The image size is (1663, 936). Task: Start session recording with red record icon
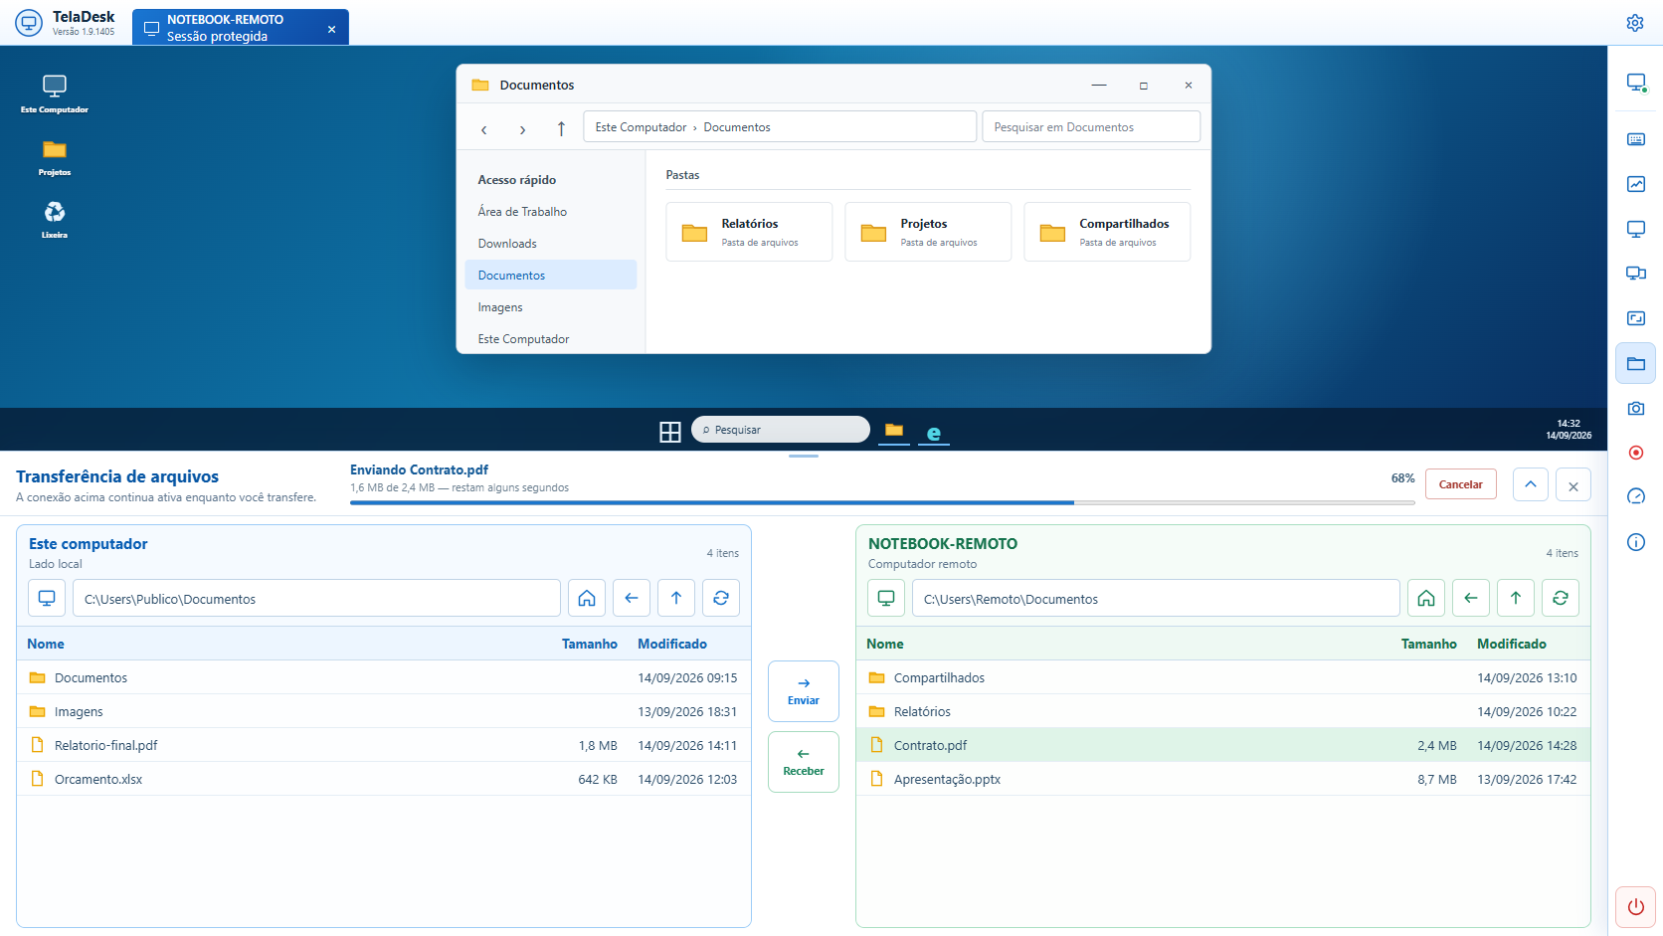1635,453
